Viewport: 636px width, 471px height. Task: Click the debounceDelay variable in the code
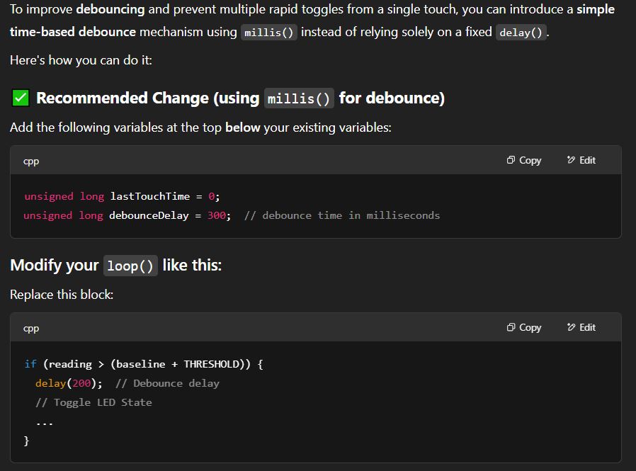click(149, 215)
